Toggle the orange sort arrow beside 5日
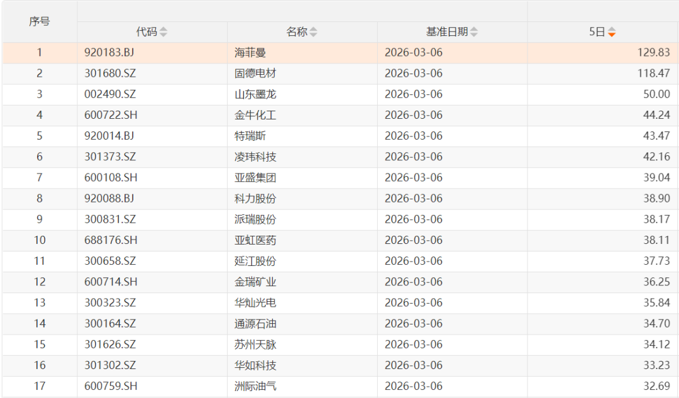The height and width of the screenshot is (398, 679). pyautogui.click(x=612, y=32)
